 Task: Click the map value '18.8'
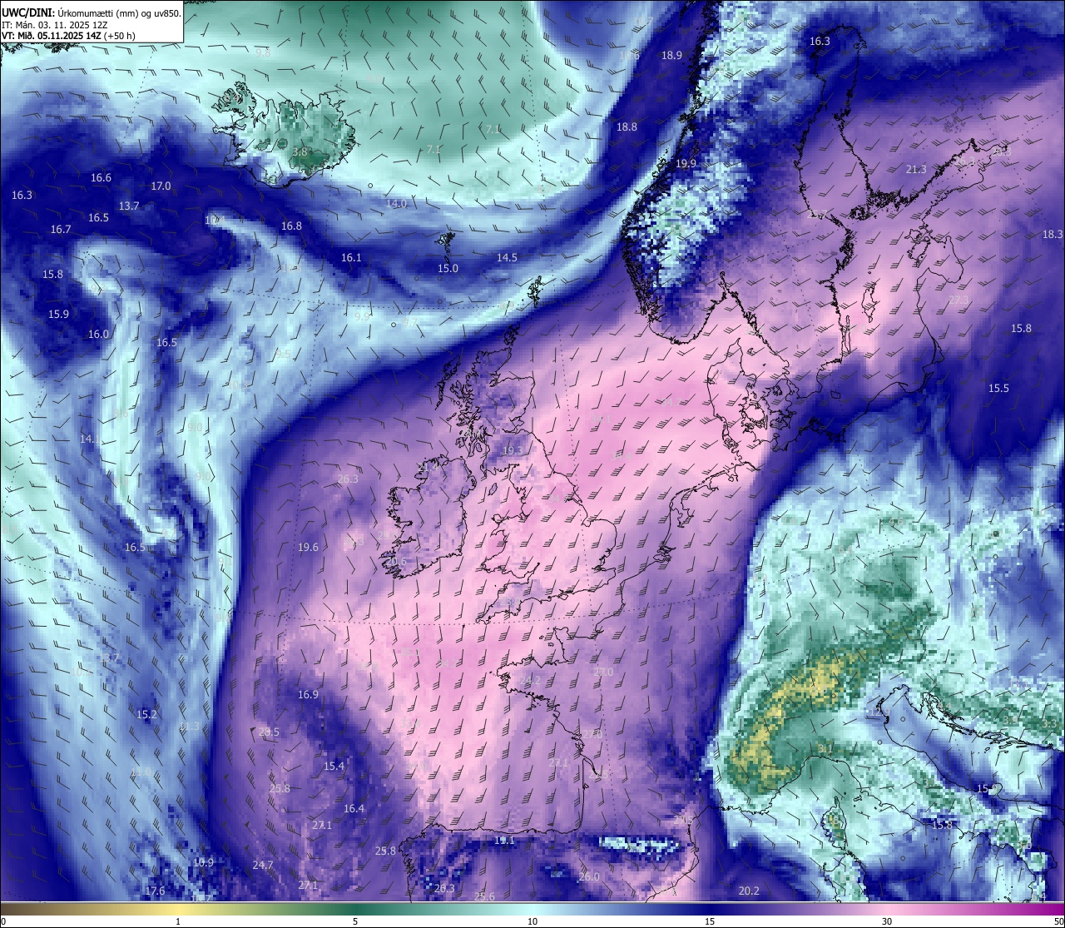[x=627, y=127]
